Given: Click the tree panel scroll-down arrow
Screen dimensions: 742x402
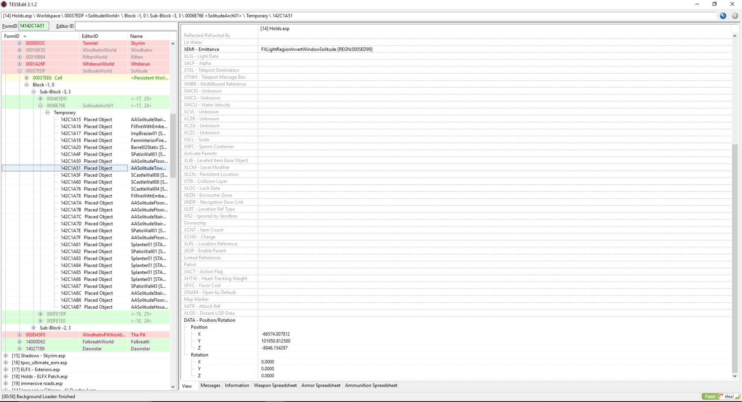Looking at the screenshot, I should coord(173,387).
